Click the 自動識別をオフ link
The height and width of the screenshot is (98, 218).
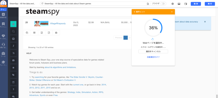(x=153, y=57)
